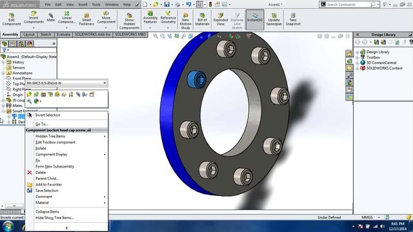Viewport: 413px width, 232px height.
Task: Click the Appearances color ball in context toolbar
Action: pyautogui.click(x=36, y=101)
